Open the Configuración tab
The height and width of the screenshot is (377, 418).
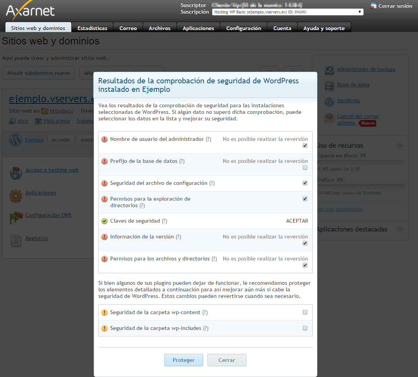pos(244,28)
